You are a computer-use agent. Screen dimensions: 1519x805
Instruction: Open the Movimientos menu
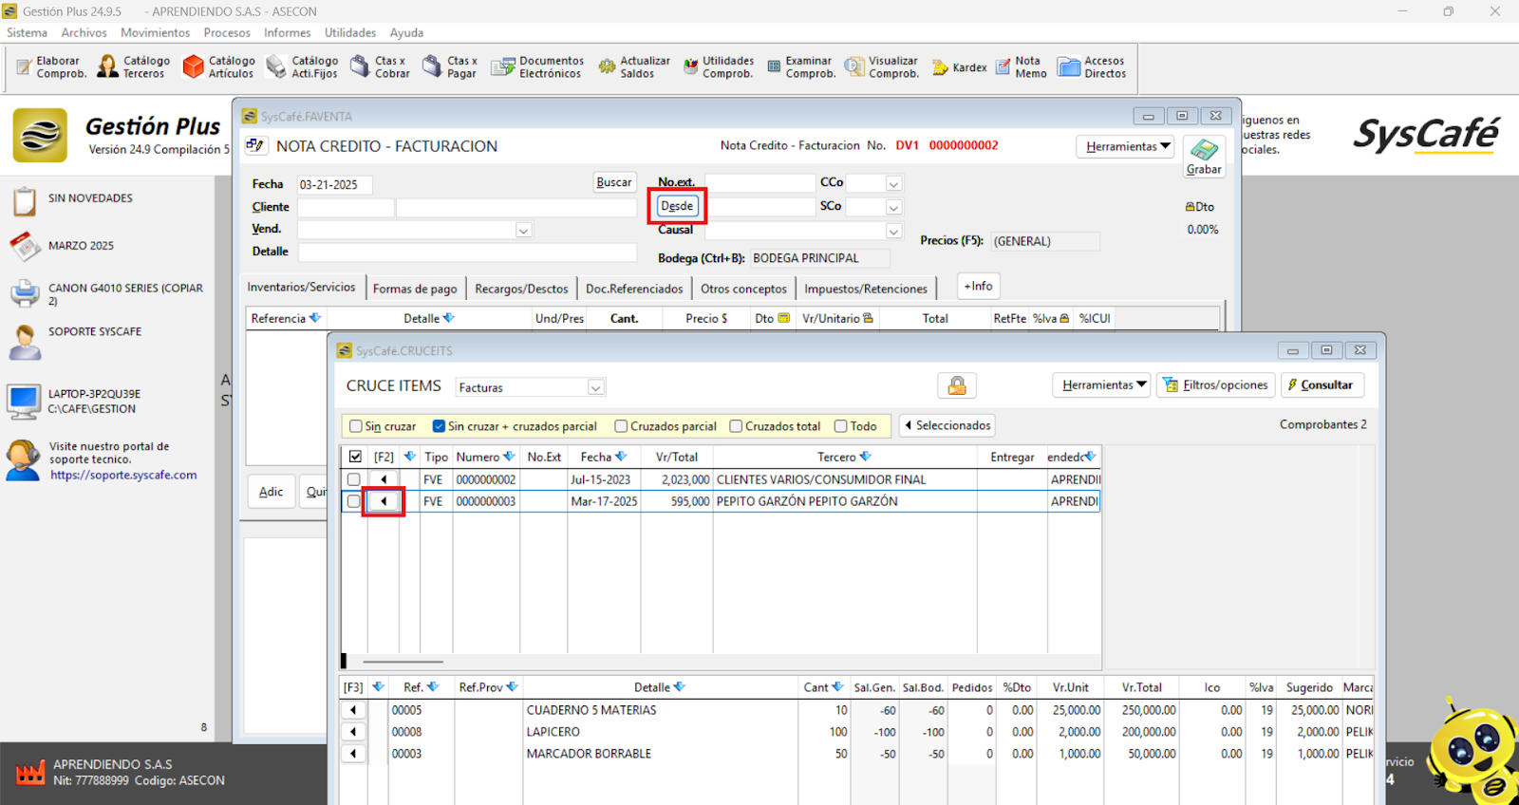click(x=155, y=32)
